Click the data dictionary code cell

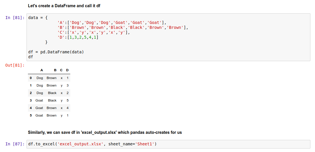click(x=202, y=37)
